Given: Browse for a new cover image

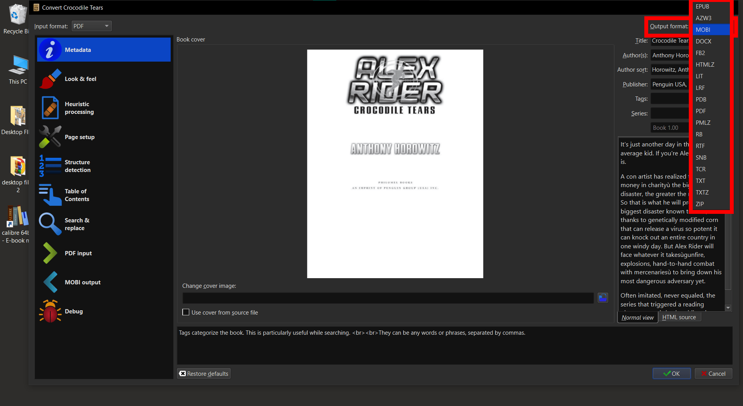Looking at the screenshot, I should click(602, 298).
